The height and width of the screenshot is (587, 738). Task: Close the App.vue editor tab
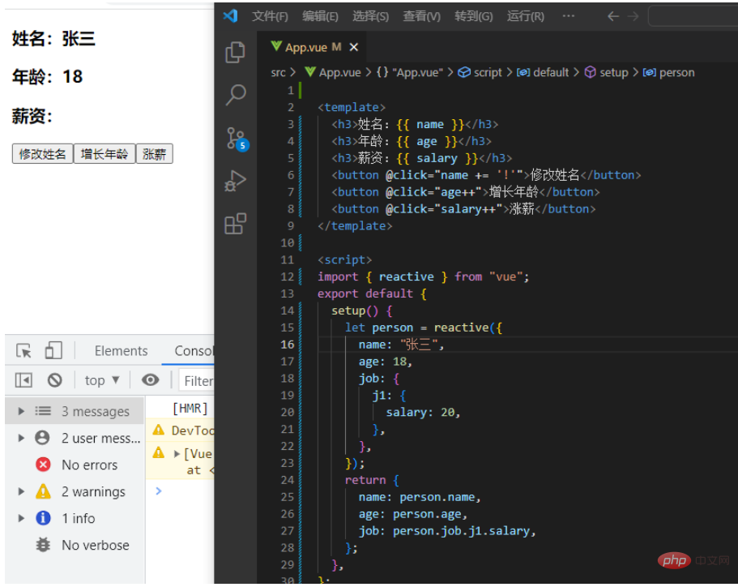pyautogui.click(x=354, y=47)
